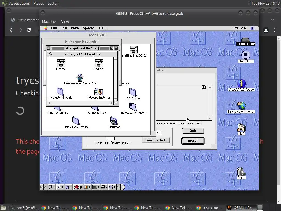Click the Quit button

pyautogui.click(x=193, y=131)
